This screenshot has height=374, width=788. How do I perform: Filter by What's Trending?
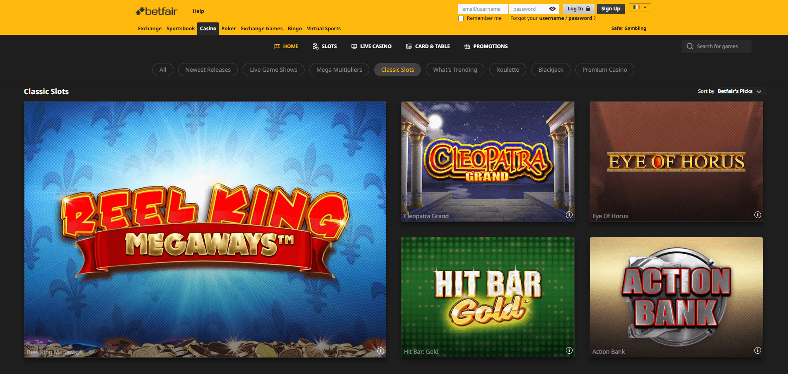point(455,70)
